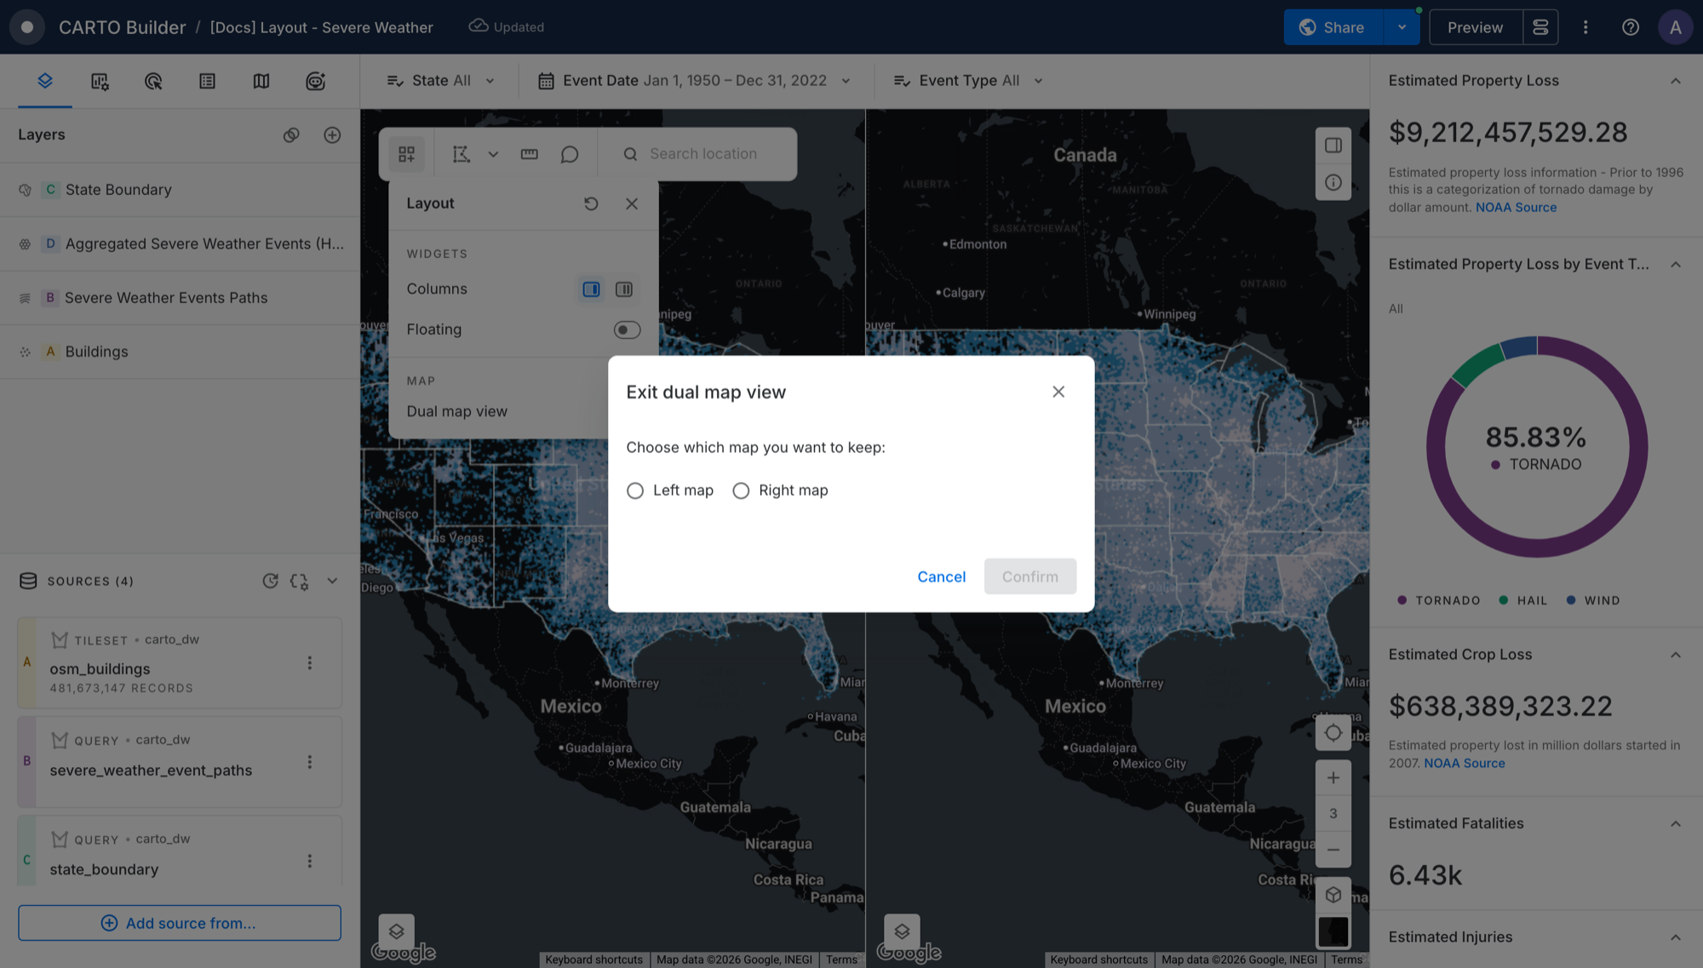Choose right-side widget column layout
1703x968 pixels.
click(x=591, y=289)
